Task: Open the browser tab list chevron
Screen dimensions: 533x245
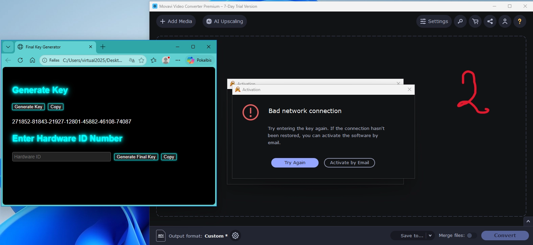Action: pyautogui.click(x=8, y=47)
